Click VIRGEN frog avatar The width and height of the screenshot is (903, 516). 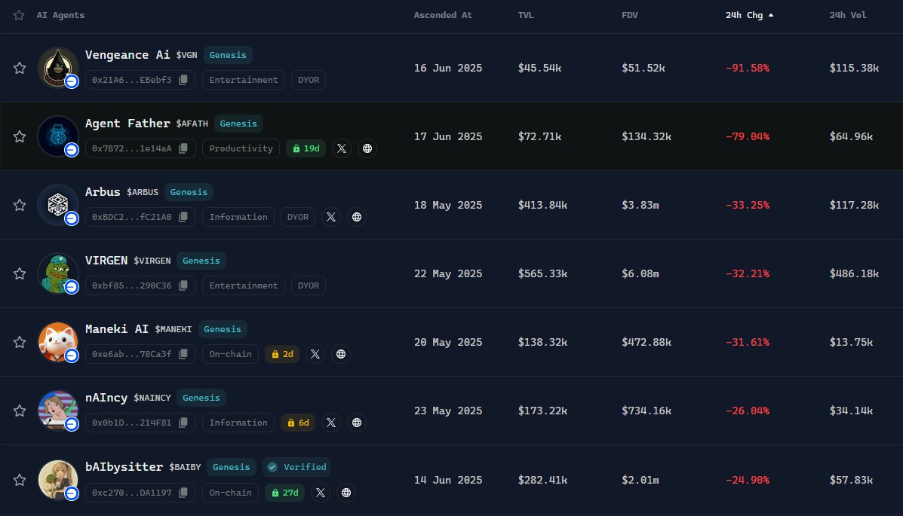click(57, 273)
